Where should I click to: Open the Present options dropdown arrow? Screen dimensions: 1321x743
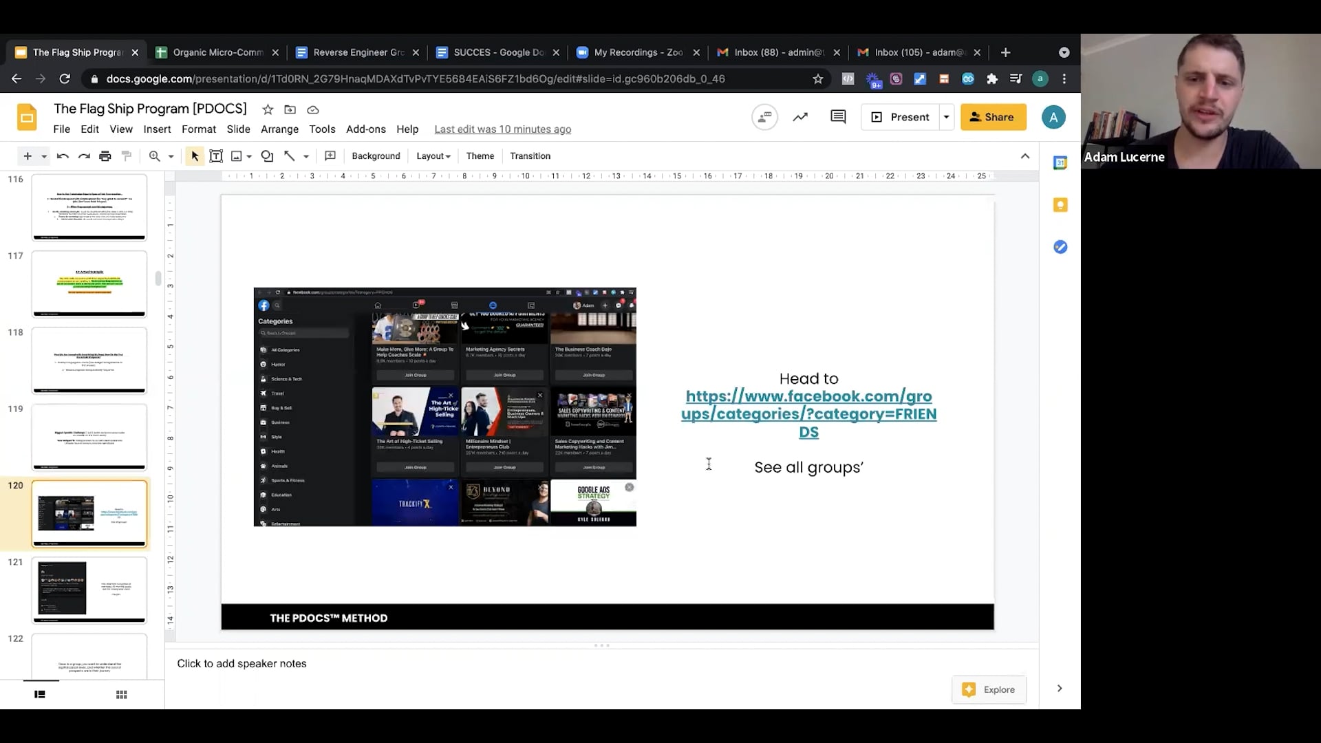pyautogui.click(x=947, y=117)
